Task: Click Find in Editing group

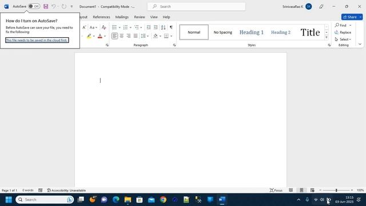Action: click(x=341, y=25)
